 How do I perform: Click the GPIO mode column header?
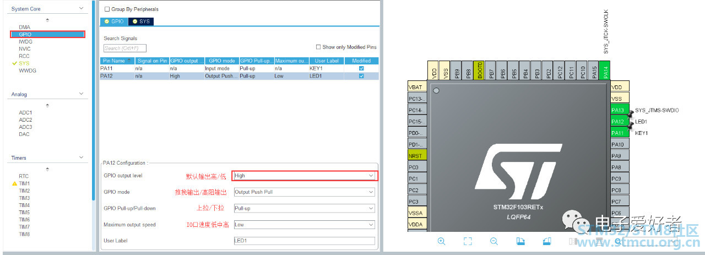click(x=221, y=61)
